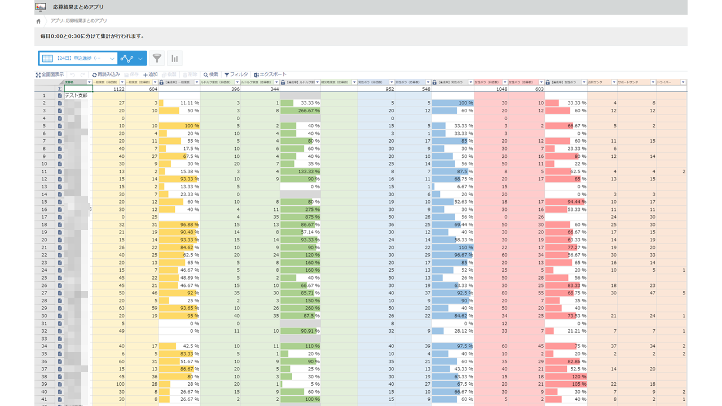
Task: Click the graph view icon
Action: point(127,58)
